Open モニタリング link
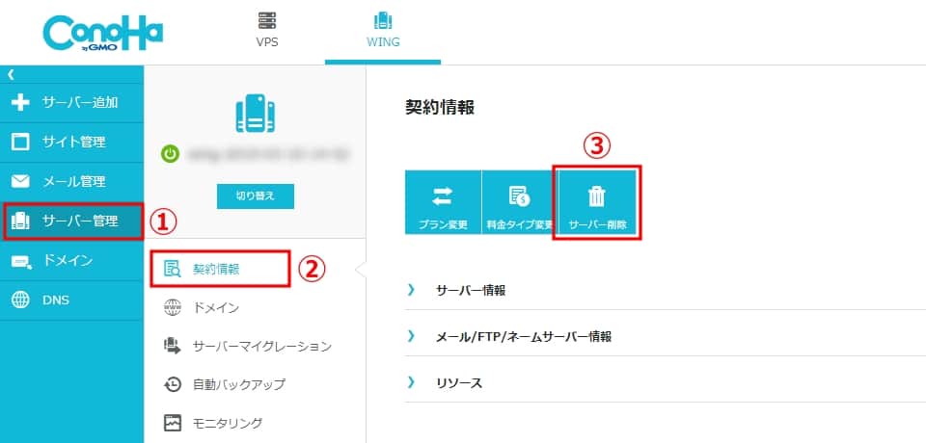Screen dimensions: 926x443 pyautogui.click(x=228, y=423)
